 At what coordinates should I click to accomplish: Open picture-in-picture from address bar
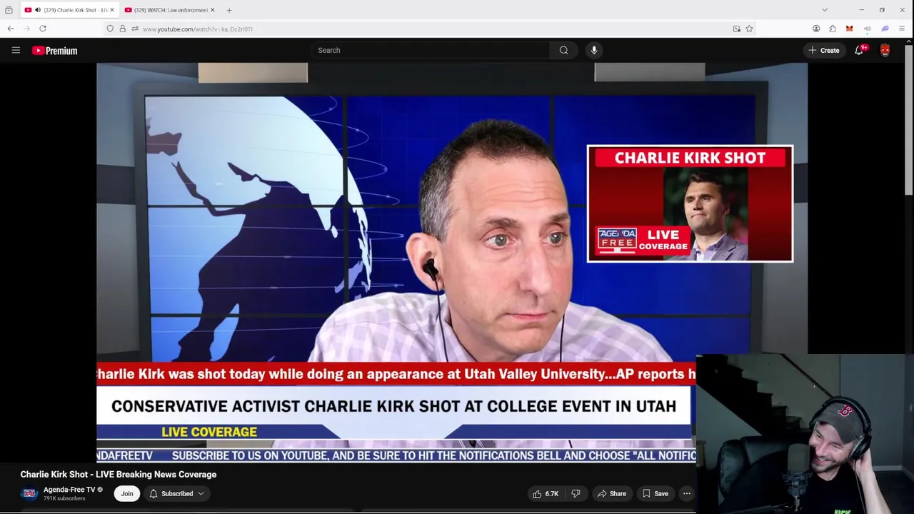736,29
